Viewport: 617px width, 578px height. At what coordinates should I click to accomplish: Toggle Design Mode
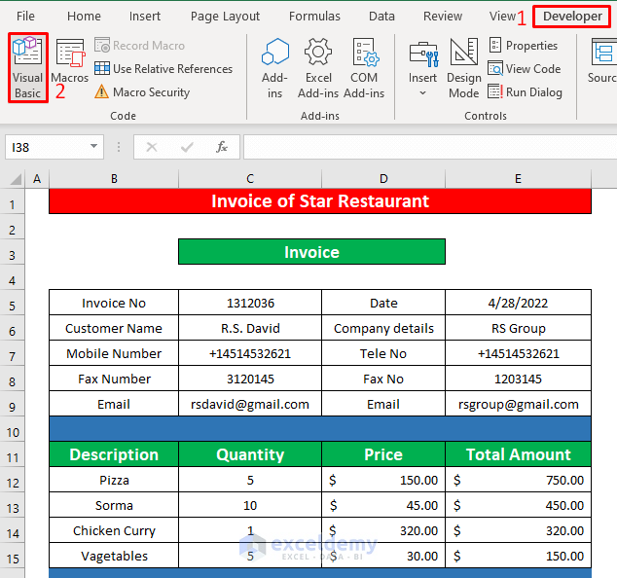point(463,66)
